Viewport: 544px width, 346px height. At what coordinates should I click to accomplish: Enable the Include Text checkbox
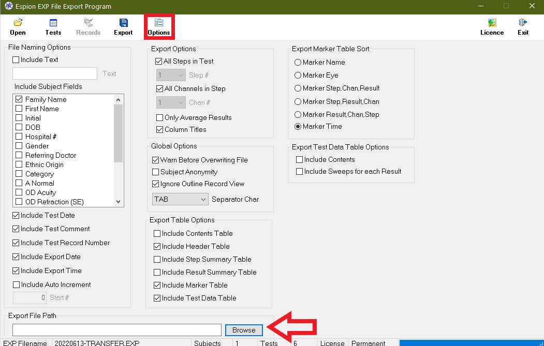(x=16, y=59)
